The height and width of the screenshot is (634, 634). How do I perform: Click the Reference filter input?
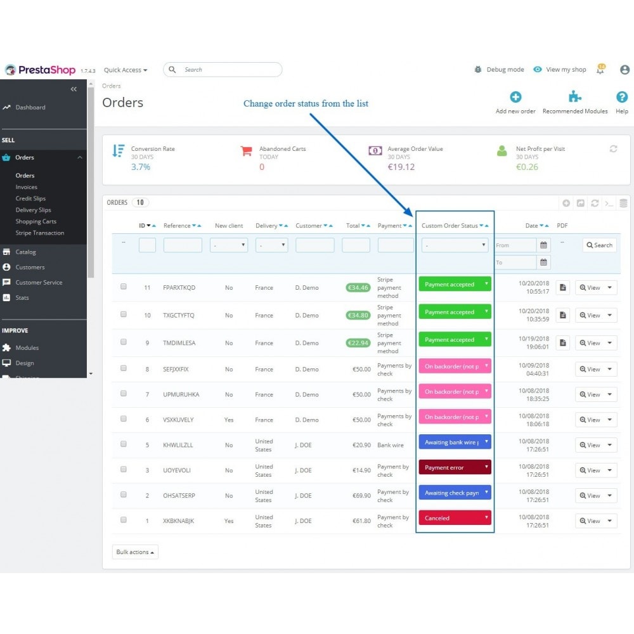183,245
